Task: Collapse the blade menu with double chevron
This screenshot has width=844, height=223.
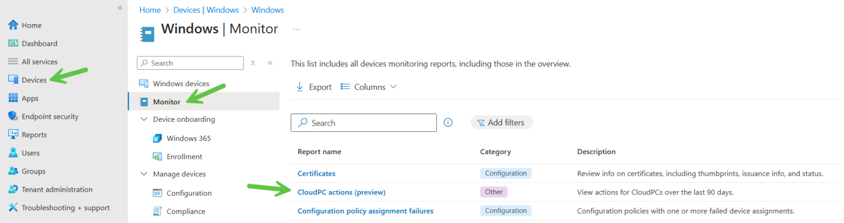Action: tap(270, 63)
